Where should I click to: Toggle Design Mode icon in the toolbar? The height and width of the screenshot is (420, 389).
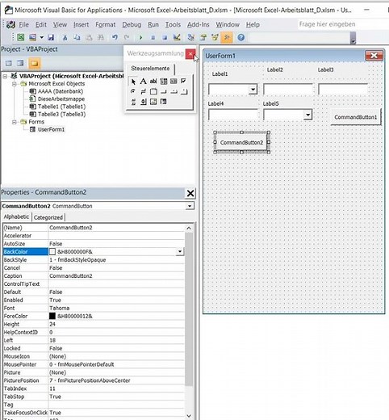177,37
